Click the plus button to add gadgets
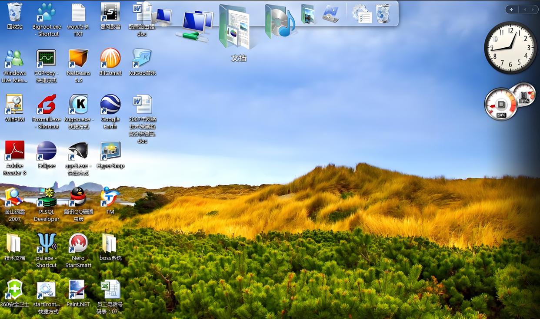 [x=511, y=10]
